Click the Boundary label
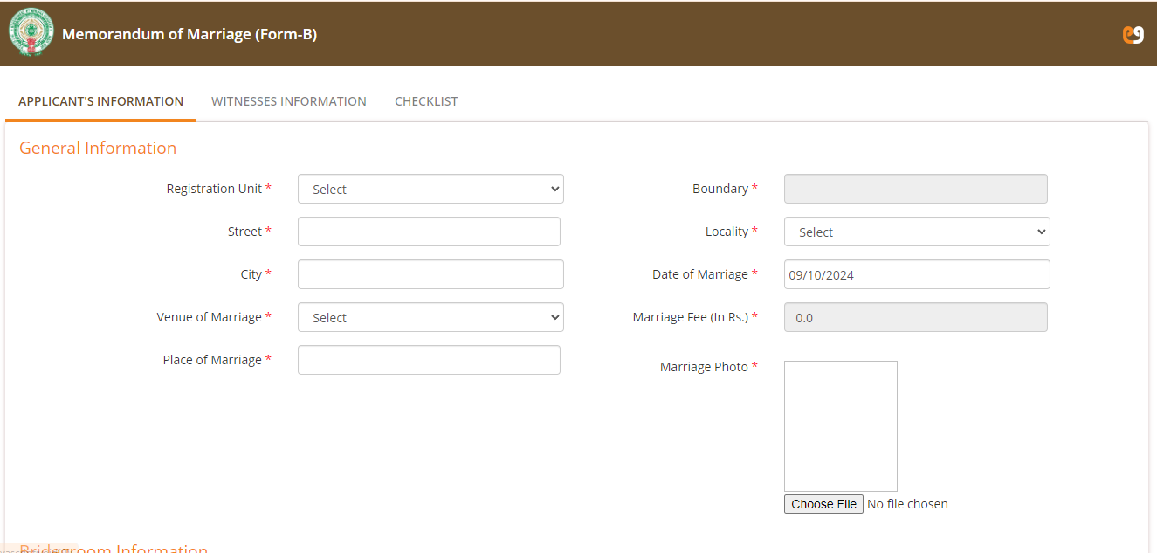This screenshot has width=1157, height=553. tap(725, 189)
